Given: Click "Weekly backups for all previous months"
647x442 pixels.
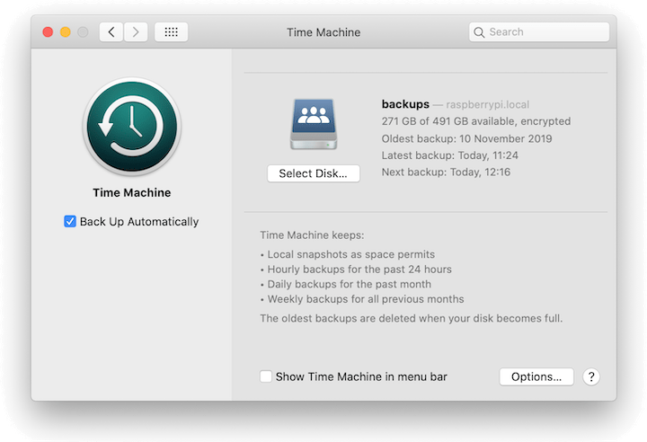Looking at the screenshot, I should (366, 299).
